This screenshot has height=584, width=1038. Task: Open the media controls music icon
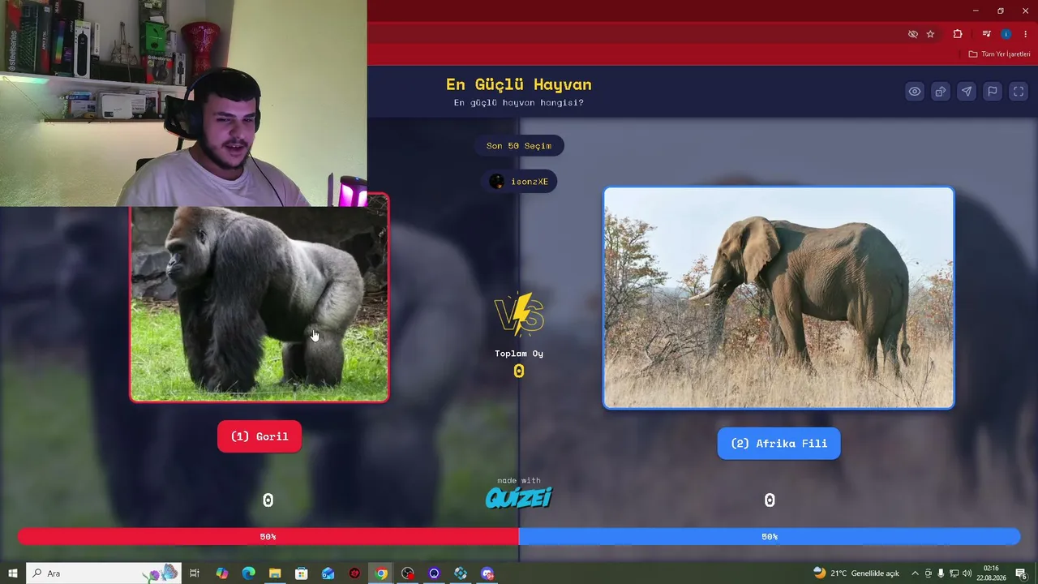tap(986, 34)
